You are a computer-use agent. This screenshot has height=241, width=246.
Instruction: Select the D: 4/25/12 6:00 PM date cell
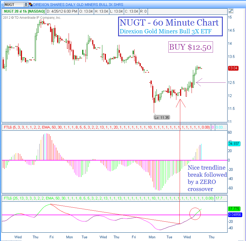tap(62, 11)
